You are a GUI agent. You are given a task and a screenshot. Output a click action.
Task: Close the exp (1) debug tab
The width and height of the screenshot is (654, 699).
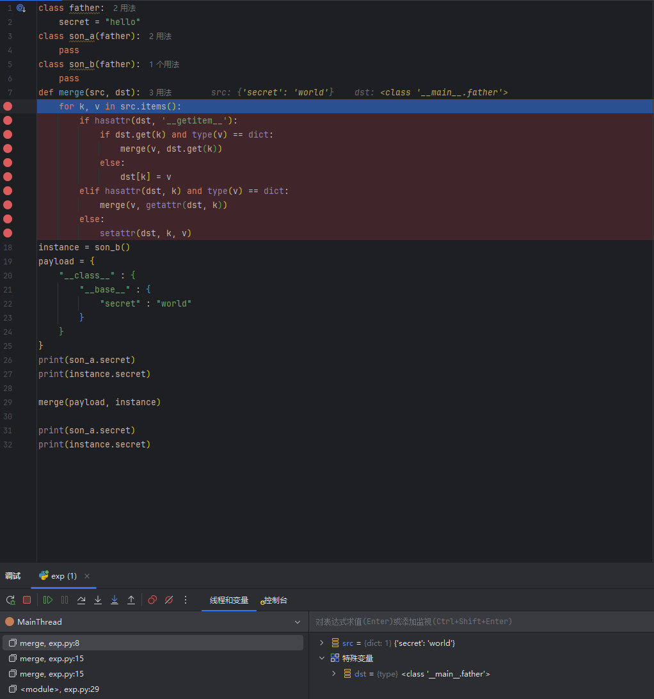tap(87, 576)
